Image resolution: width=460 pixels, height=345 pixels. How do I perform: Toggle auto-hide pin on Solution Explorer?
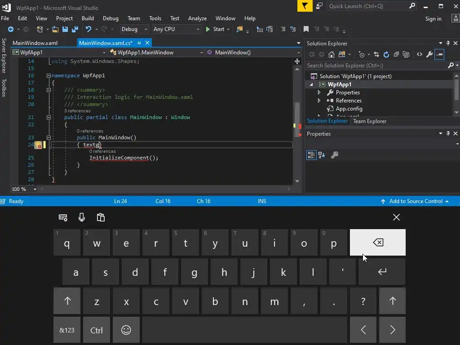pyautogui.click(x=448, y=43)
